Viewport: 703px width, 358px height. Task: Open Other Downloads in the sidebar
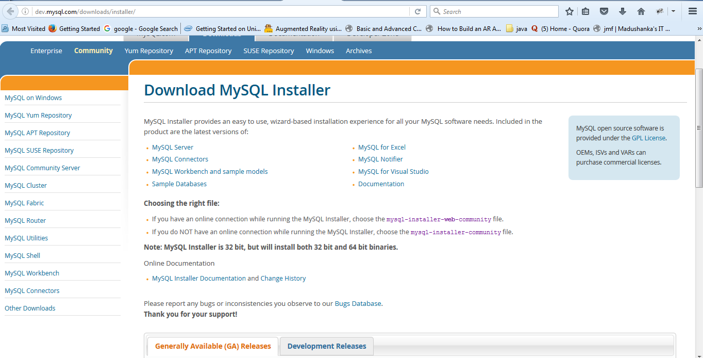pos(30,308)
